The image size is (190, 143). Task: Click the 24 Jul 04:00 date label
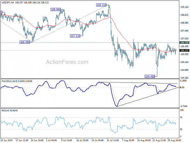point(98,140)
